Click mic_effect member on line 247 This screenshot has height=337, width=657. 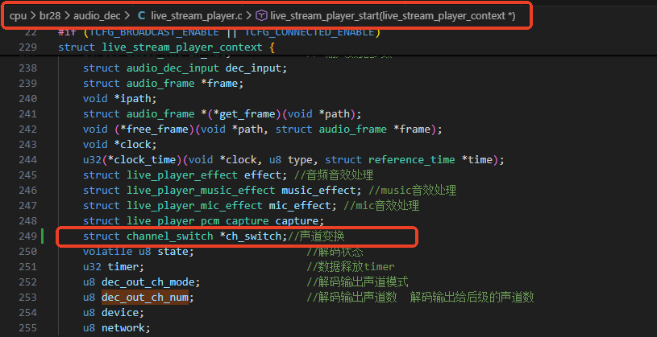point(300,205)
